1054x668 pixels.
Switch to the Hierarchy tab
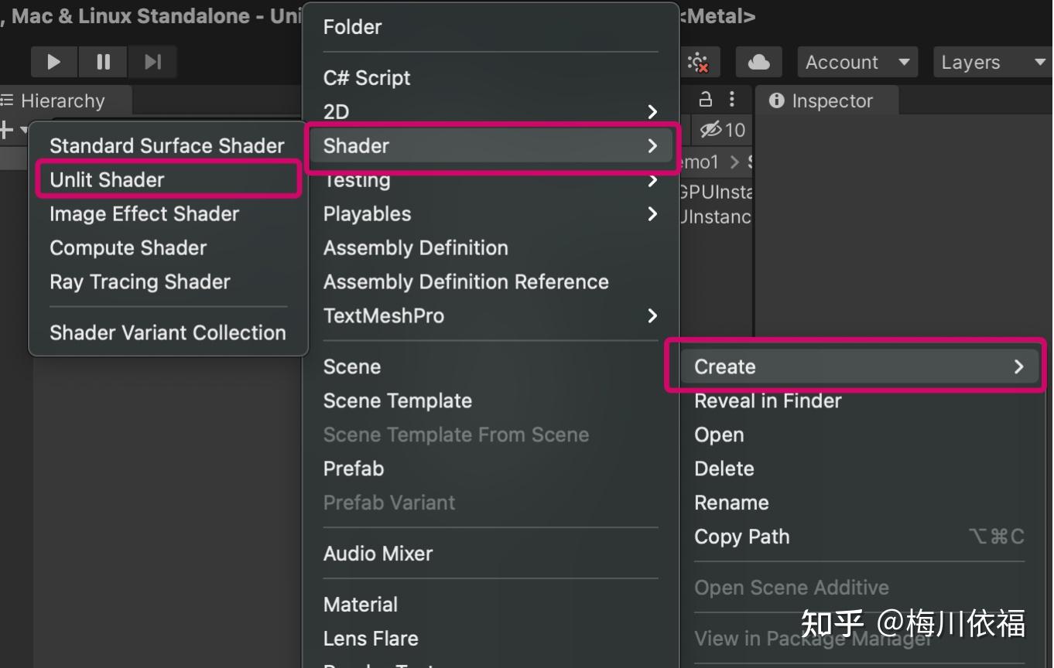pyautogui.click(x=62, y=101)
